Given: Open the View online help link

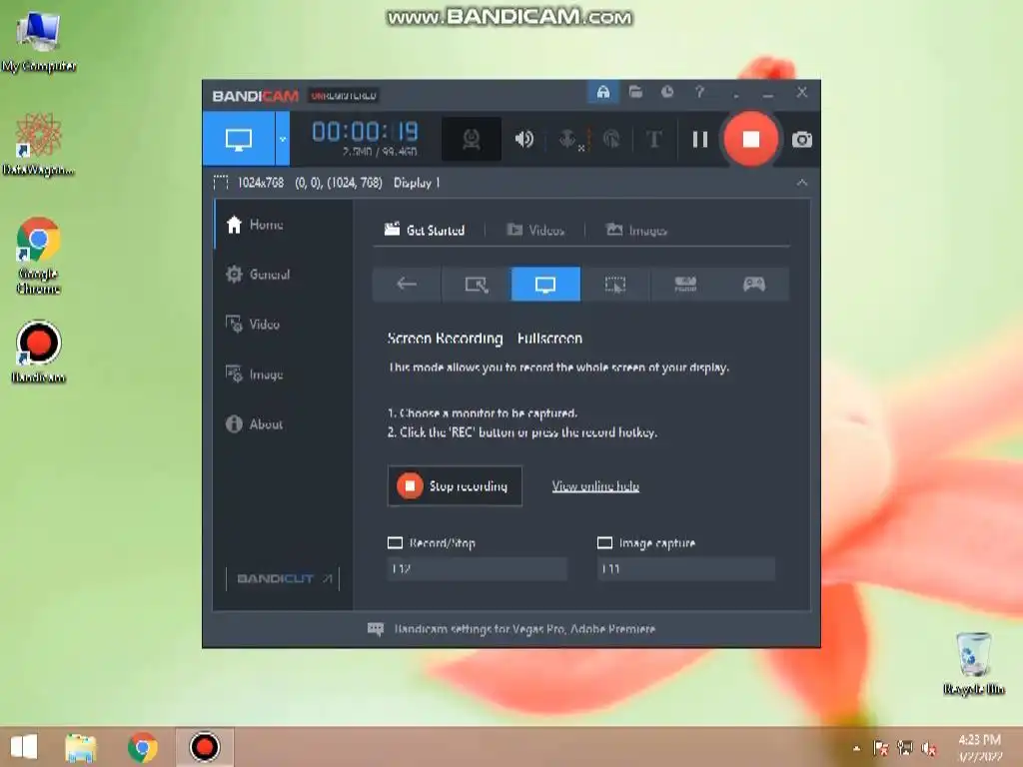Looking at the screenshot, I should [595, 486].
